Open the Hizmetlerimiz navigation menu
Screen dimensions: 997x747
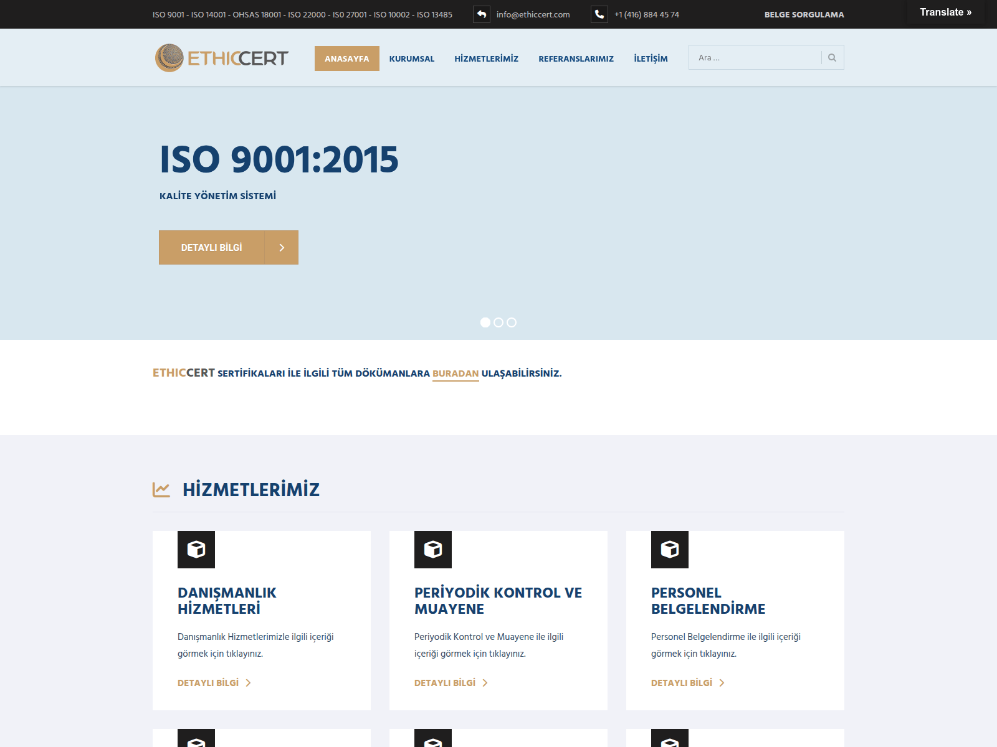point(487,59)
